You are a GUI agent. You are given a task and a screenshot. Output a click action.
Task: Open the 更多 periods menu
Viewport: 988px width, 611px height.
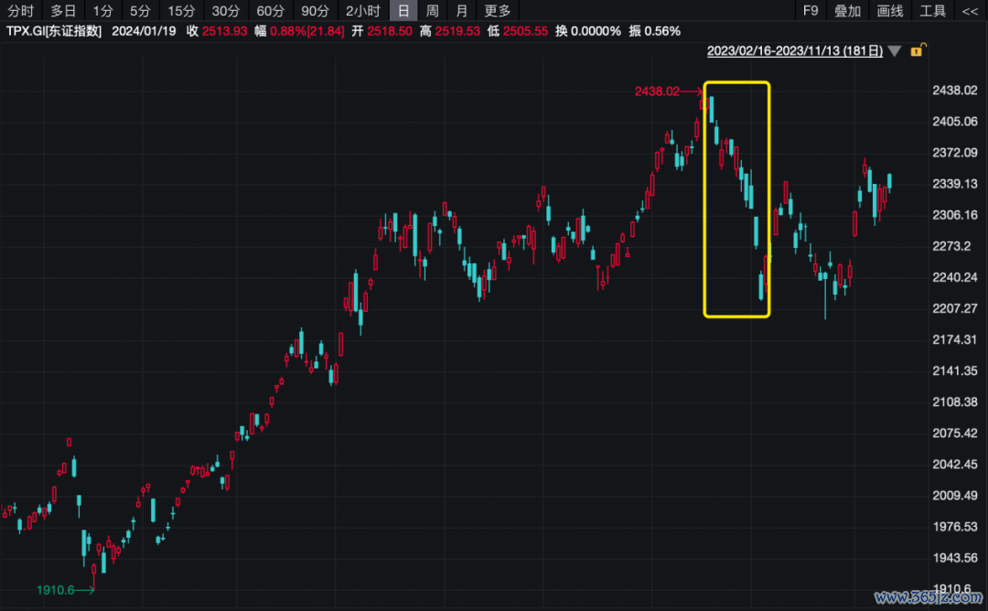[x=498, y=11]
